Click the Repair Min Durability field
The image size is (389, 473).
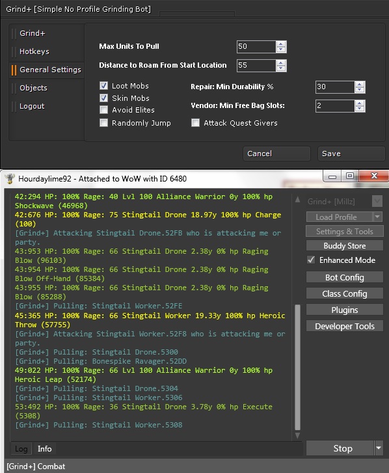tap(335, 87)
